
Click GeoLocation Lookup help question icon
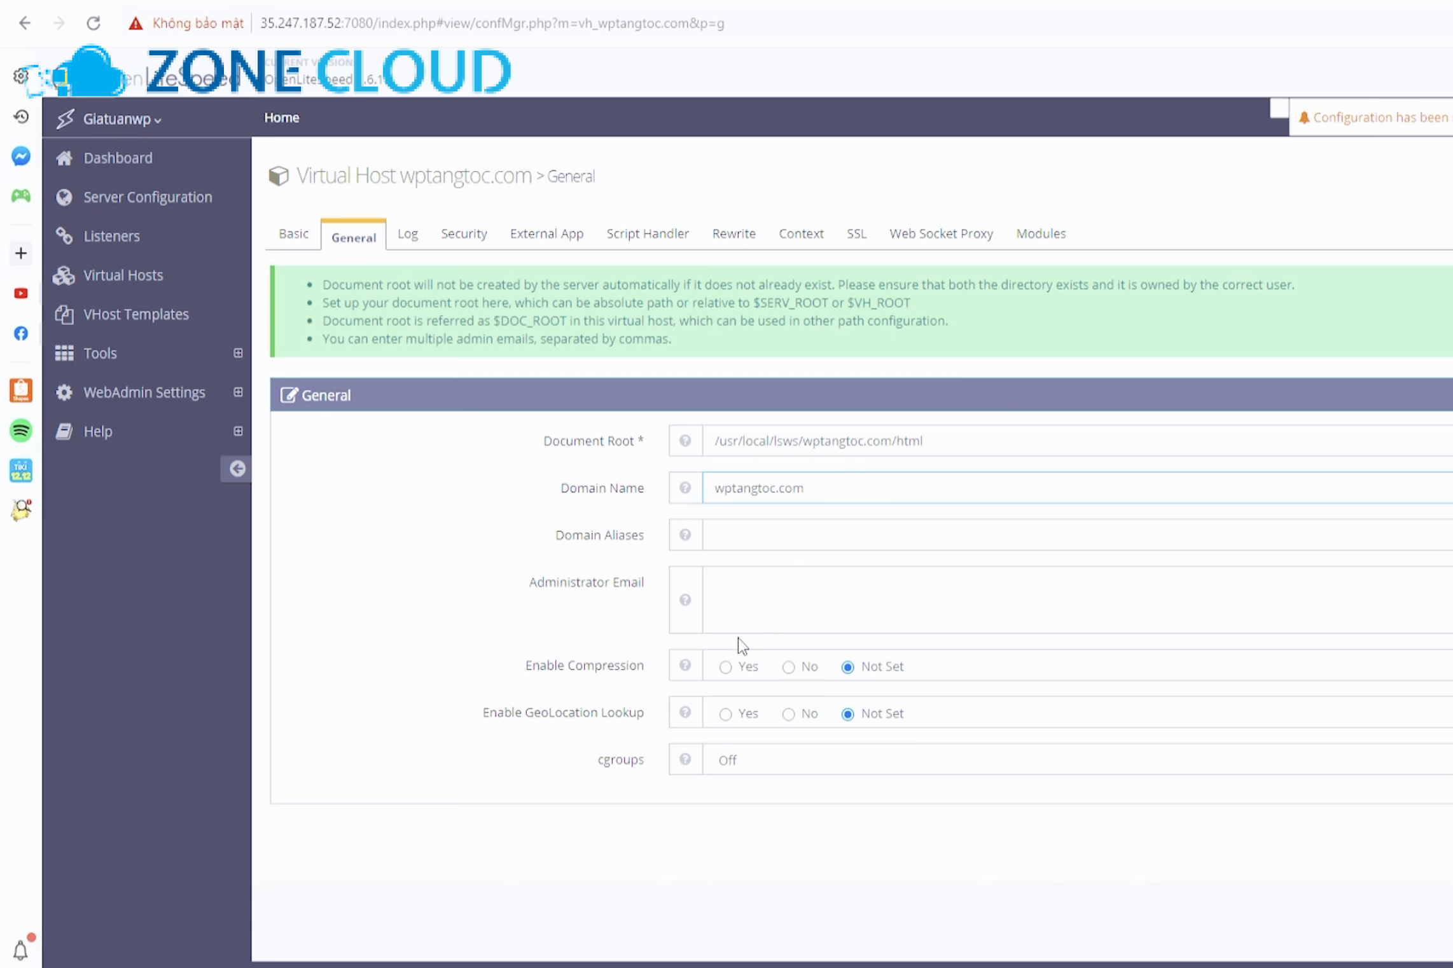click(685, 712)
